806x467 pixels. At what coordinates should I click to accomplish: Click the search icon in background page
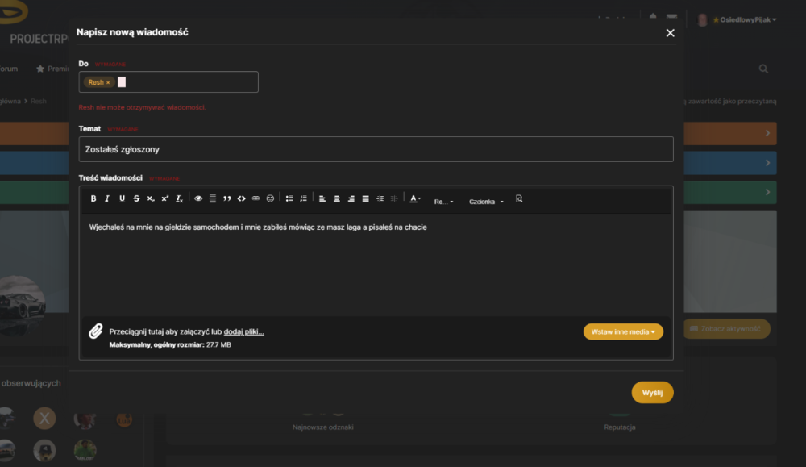[x=763, y=69]
